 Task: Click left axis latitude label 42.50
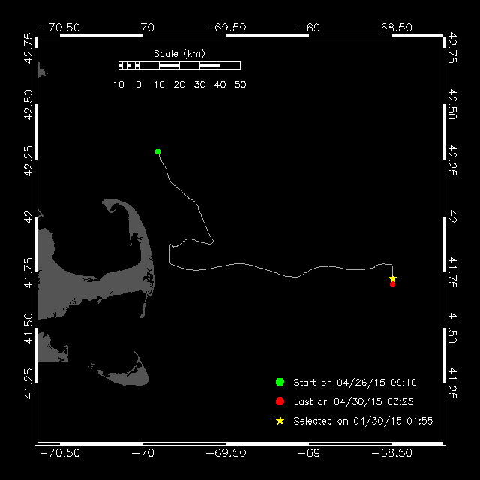(x=28, y=105)
